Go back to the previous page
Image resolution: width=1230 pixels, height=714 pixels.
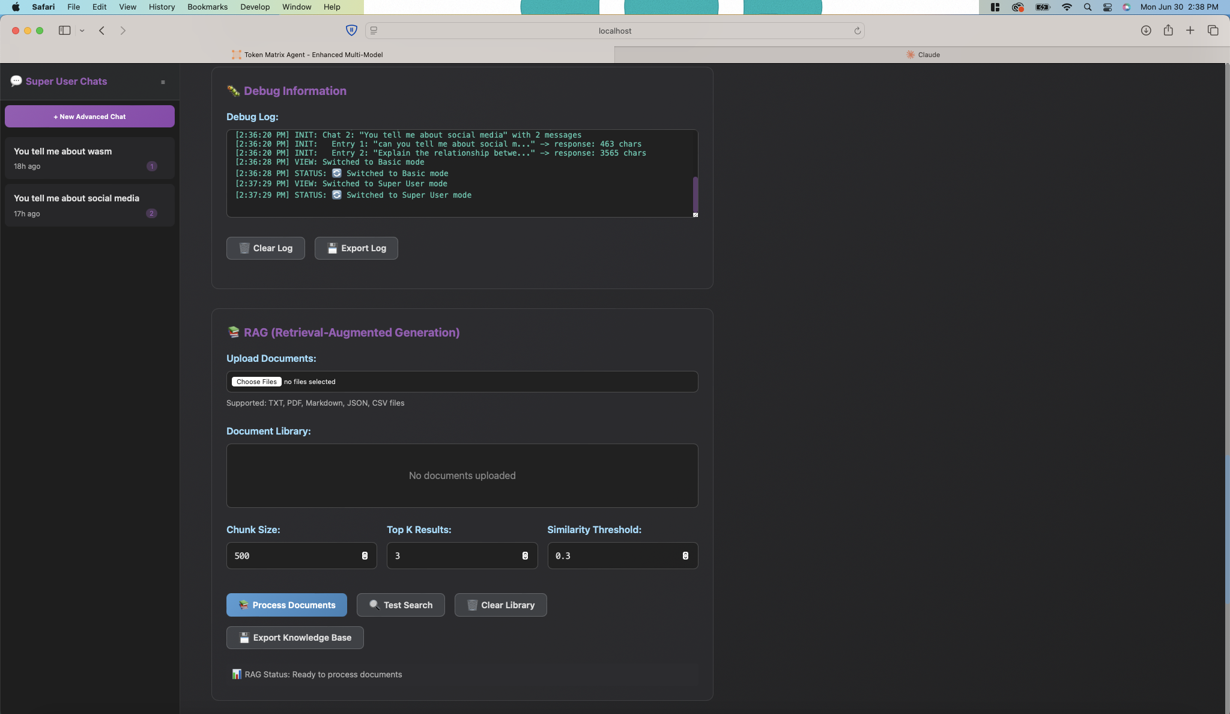102,31
